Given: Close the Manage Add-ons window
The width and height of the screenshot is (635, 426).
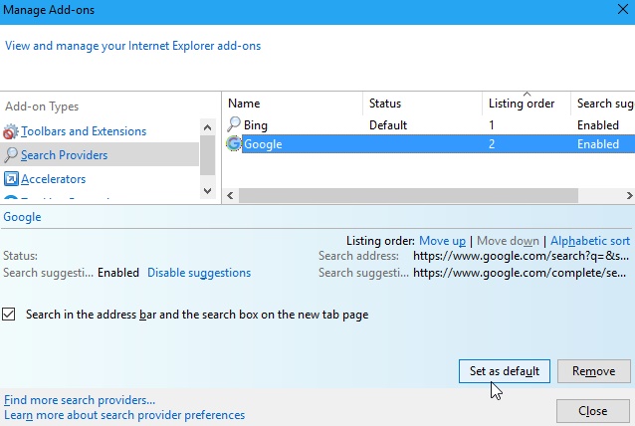Looking at the screenshot, I should pyautogui.click(x=623, y=9).
